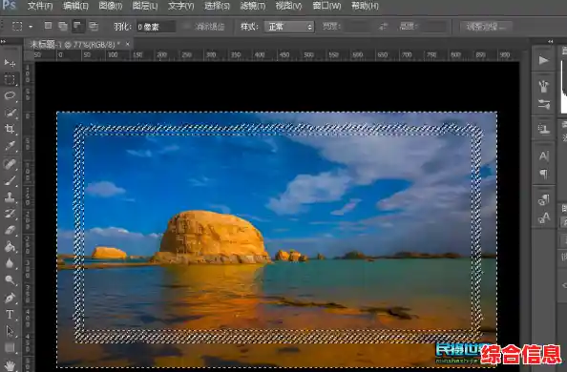This screenshot has width=567, height=372.
Task: Open the Character Styles panel icon
Action: tap(543, 218)
